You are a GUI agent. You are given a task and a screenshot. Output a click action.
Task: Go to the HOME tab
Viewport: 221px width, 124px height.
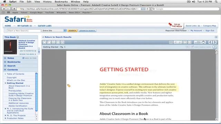[x=8, y=26]
